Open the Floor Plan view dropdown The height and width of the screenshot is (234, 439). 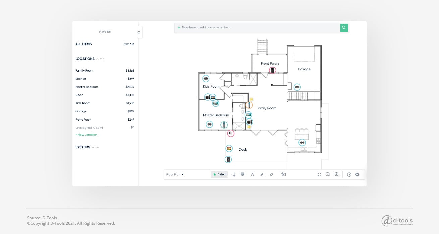point(175,174)
